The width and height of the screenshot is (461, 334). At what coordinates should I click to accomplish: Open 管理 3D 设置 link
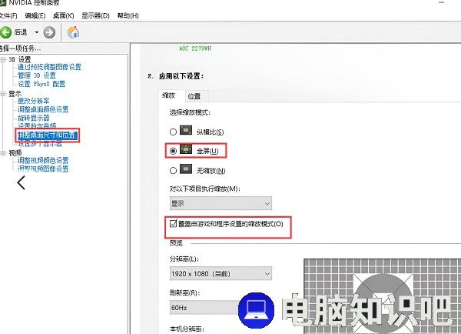point(36,75)
